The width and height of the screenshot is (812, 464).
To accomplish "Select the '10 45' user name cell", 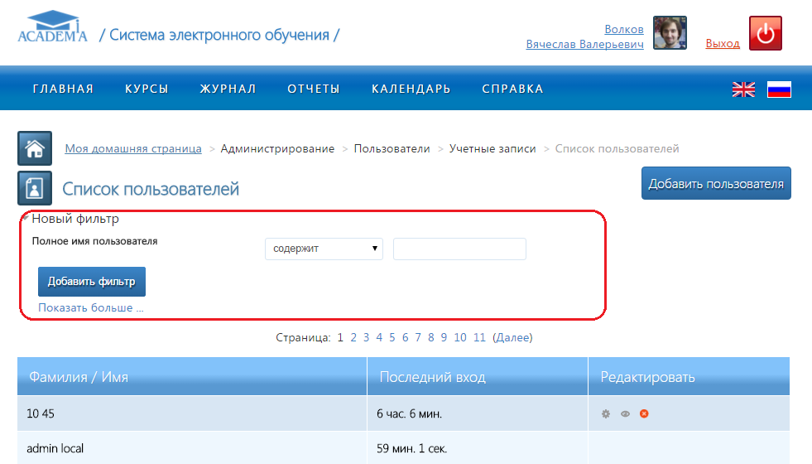I will 192,413.
